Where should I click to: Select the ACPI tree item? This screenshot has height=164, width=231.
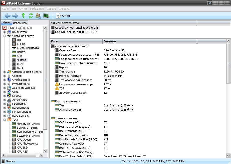tap(20, 68)
